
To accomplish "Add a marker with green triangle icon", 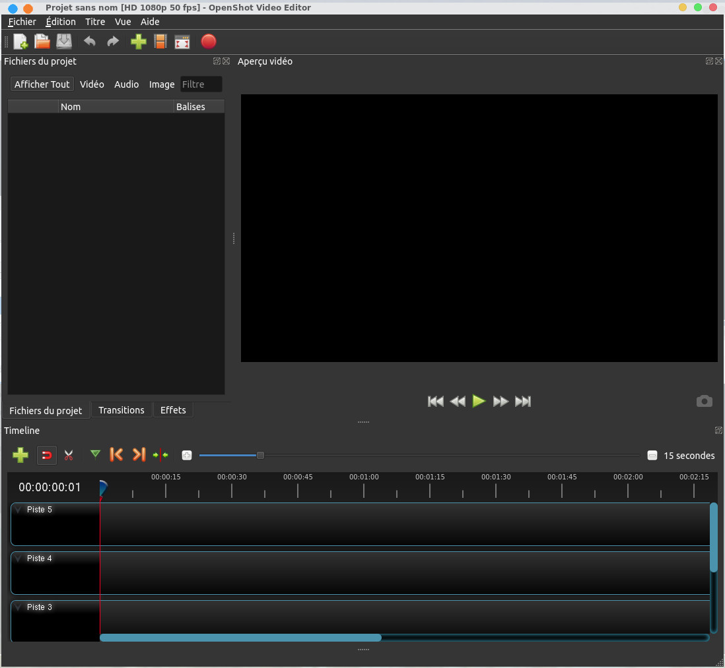I will (x=95, y=454).
